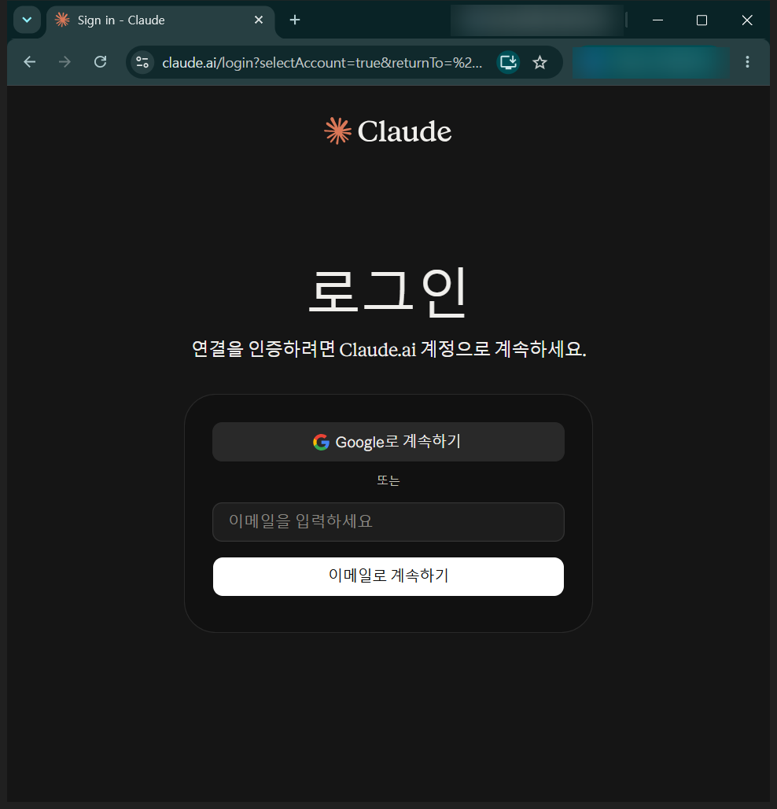777x809 pixels.
Task: Close the Sign in - Claude tab
Action: click(x=259, y=20)
